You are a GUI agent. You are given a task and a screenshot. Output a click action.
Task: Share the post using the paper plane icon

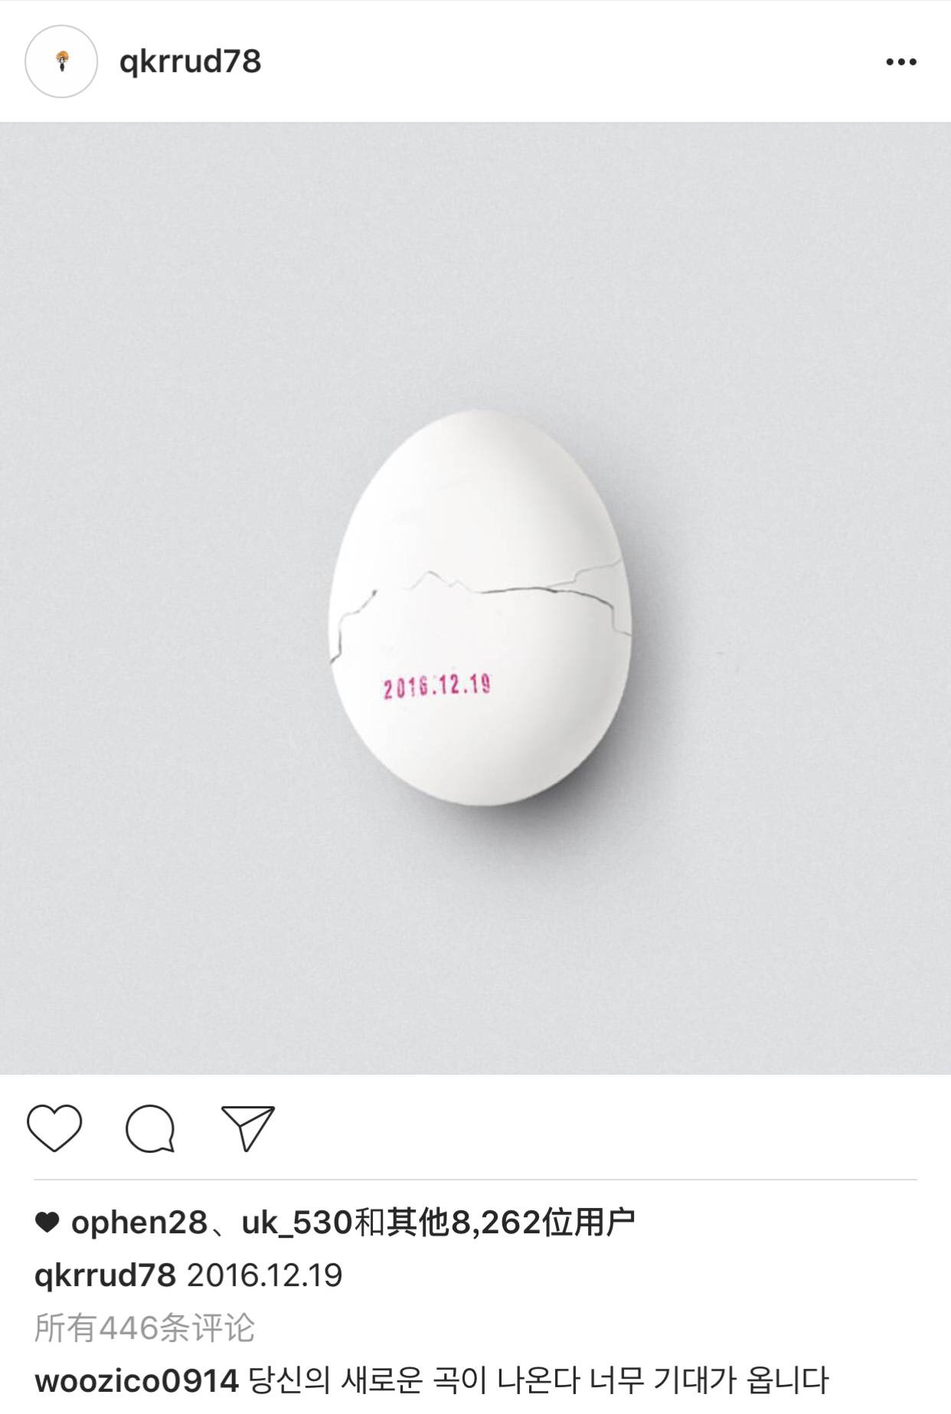247,1128
